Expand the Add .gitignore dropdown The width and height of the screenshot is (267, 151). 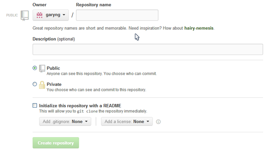tap(65, 121)
